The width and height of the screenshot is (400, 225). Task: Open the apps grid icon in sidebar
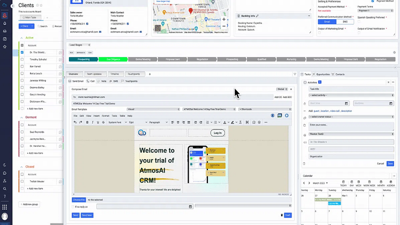click(4, 207)
